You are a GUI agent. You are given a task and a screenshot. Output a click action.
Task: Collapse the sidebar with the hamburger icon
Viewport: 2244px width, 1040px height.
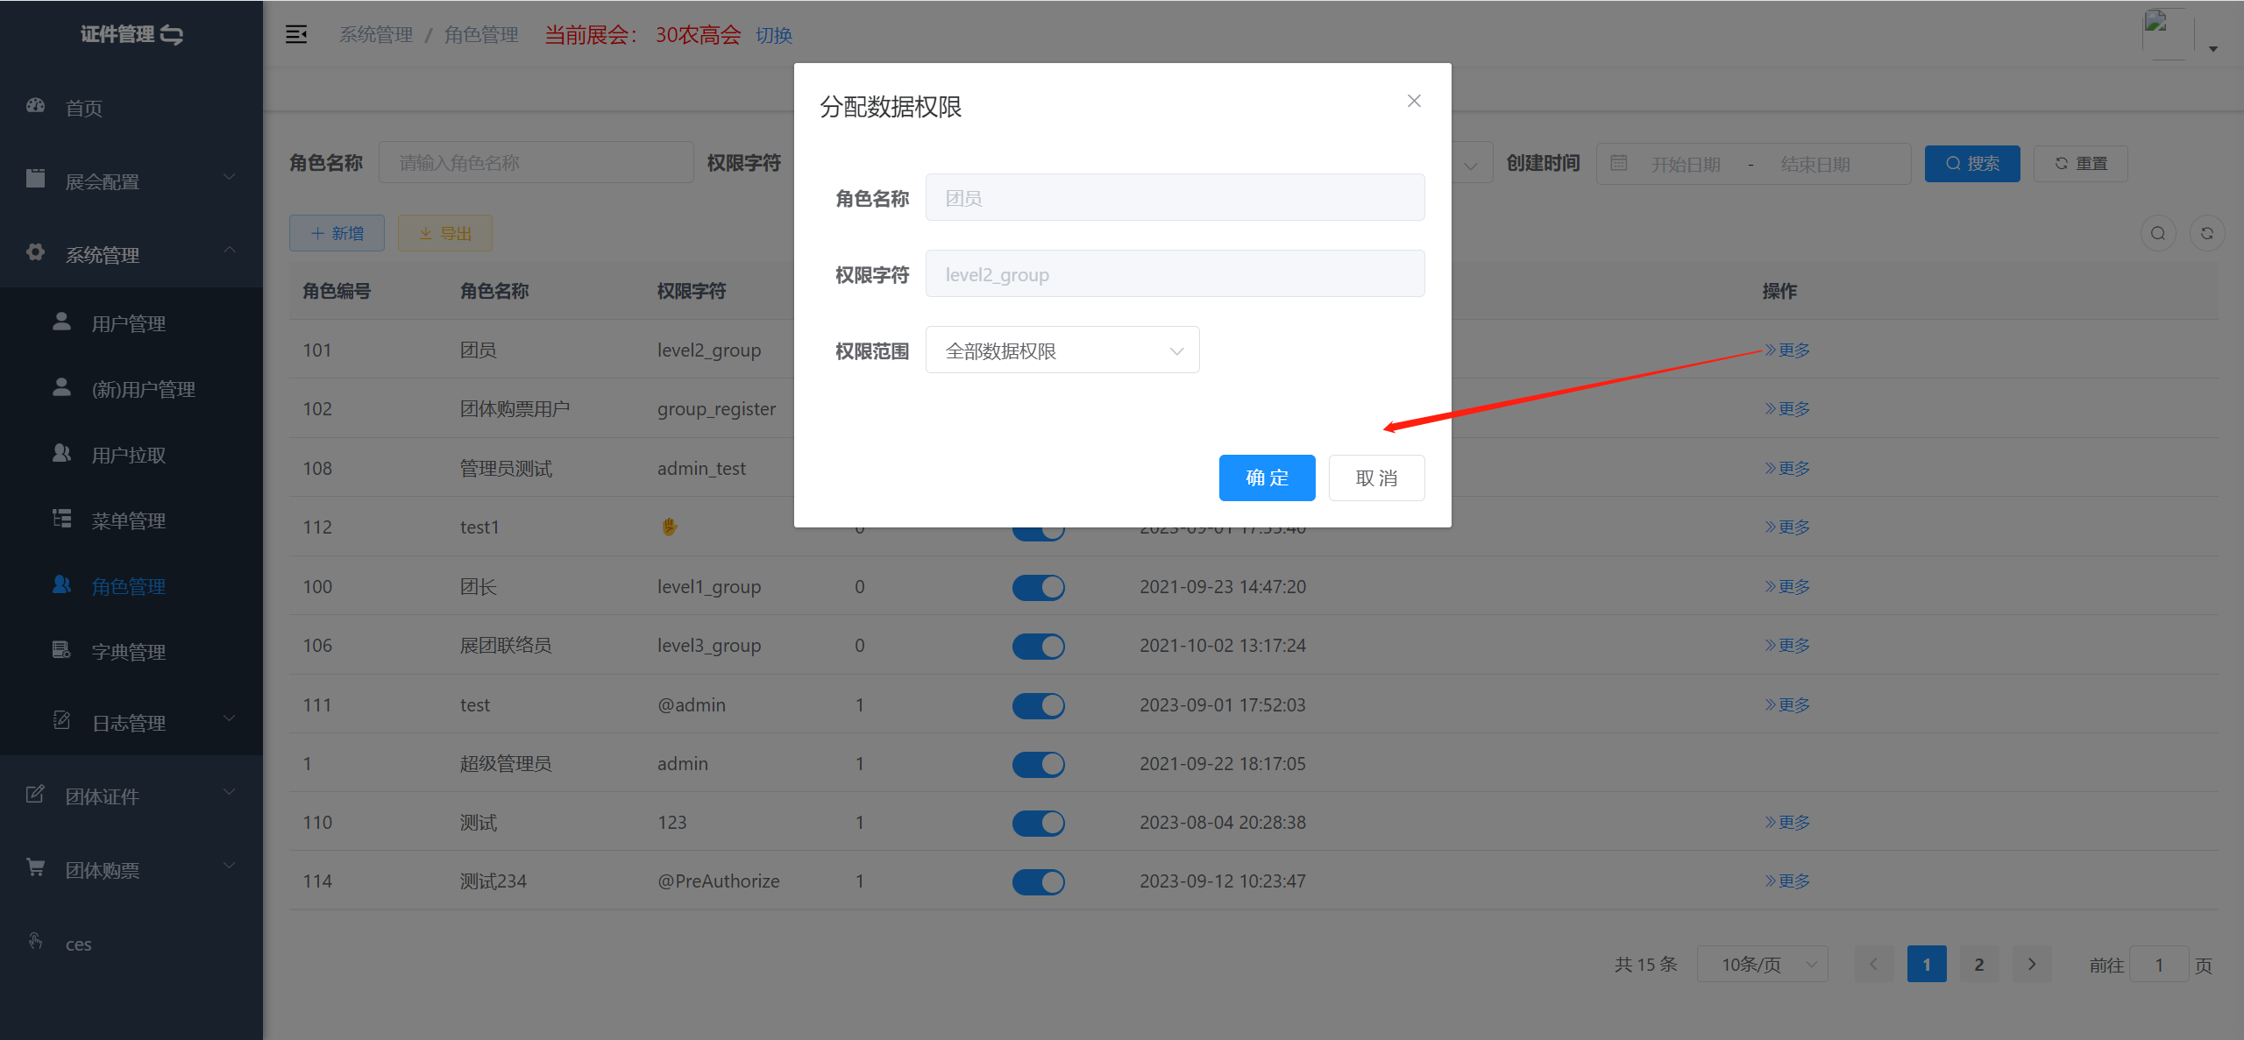[x=296, y=35]
